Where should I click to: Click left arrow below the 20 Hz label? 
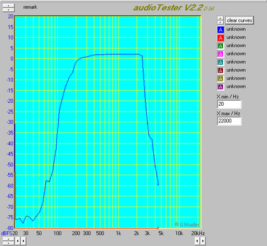click(x=18, y=241)
